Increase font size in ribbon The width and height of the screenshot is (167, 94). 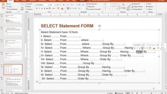(58, 5)
